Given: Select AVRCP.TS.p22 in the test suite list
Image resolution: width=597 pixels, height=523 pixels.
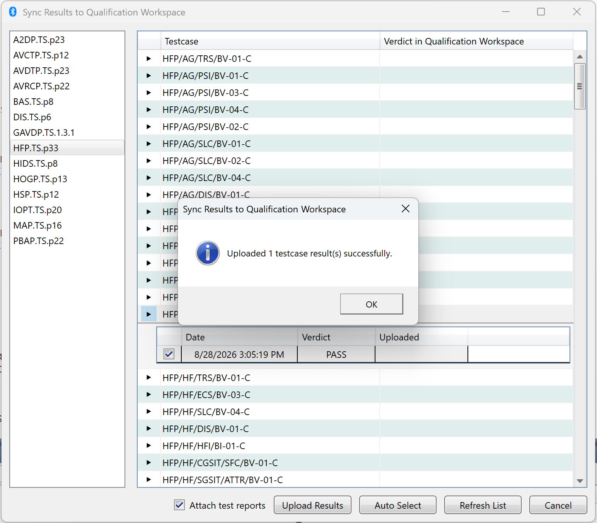Looking at the screenshot, I should pyautogui.click(x=67, y=86).
